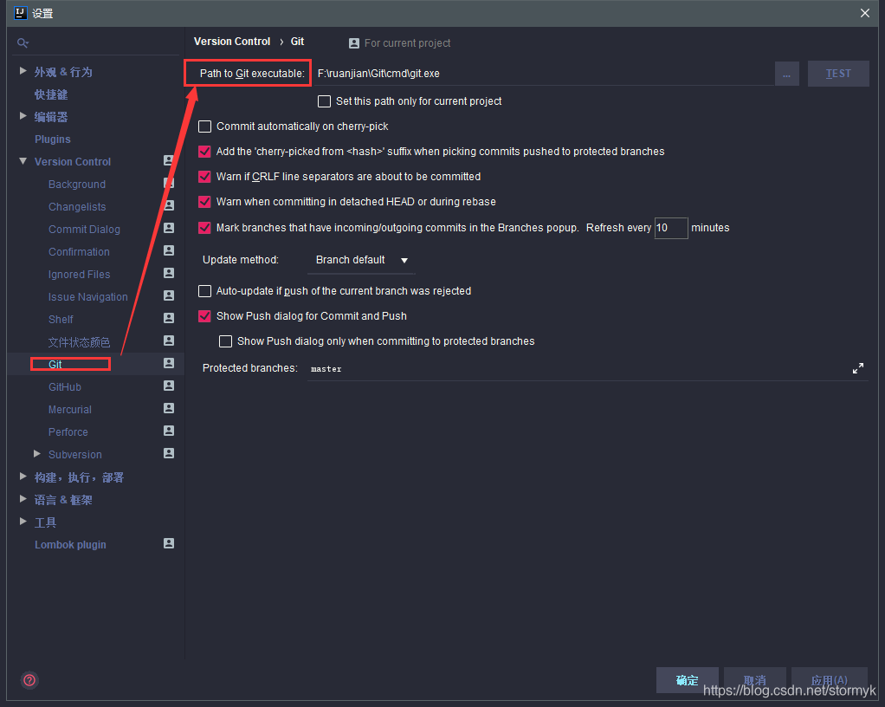
Task: Uncheck Mark branches with incoming/outgoing commits
Action: (x=205, y=228)
